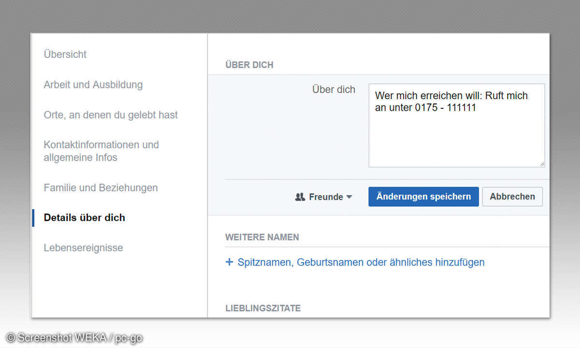Image resolution: width=580 pixels, height=348 pixels.
Task: Click the ÜBER DICH section heading
Action: [249, 65]
